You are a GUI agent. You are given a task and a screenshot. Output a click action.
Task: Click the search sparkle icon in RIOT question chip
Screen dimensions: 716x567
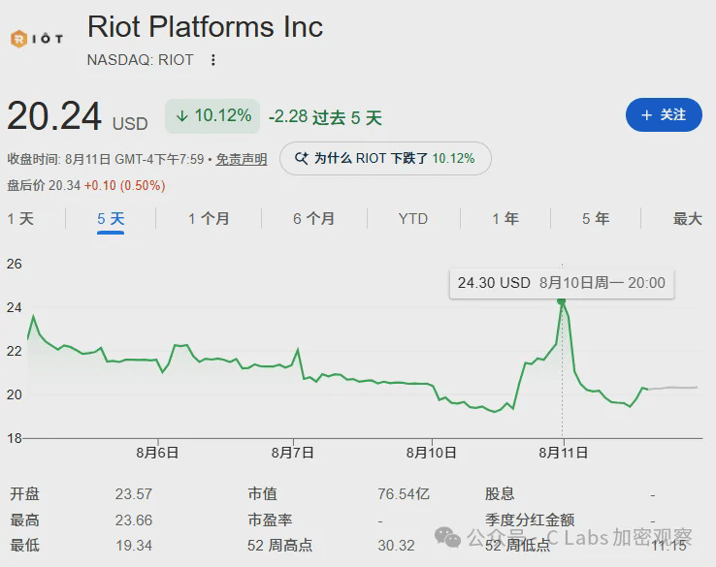click(x=302, y=158)
